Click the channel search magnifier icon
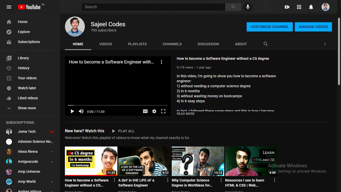 pos(266,44)
